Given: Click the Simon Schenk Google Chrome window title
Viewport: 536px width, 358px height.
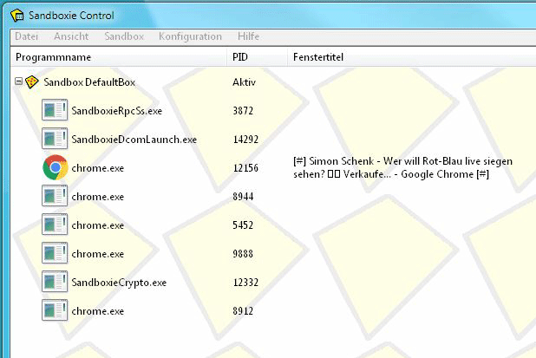Looking at the screenshot, I should (x=402, y=167).
